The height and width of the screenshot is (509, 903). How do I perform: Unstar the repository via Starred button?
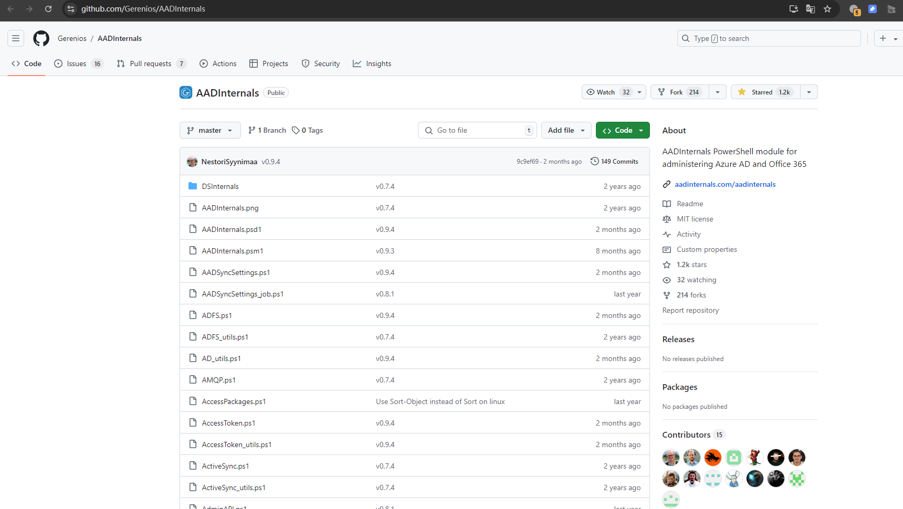[x=765, y=92]
